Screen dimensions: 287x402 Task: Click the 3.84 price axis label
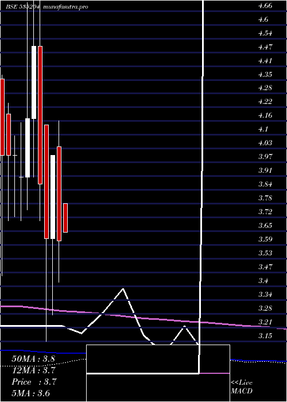pos(265,184)
